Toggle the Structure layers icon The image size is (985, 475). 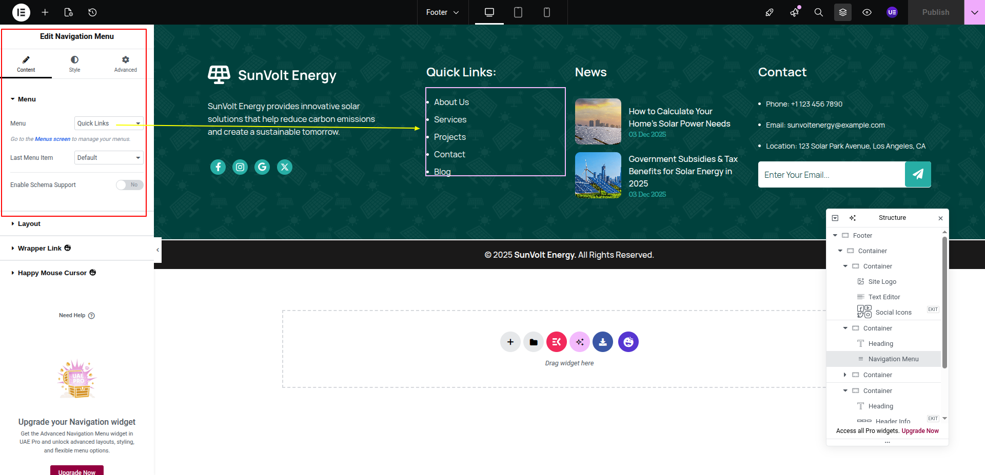842,12
